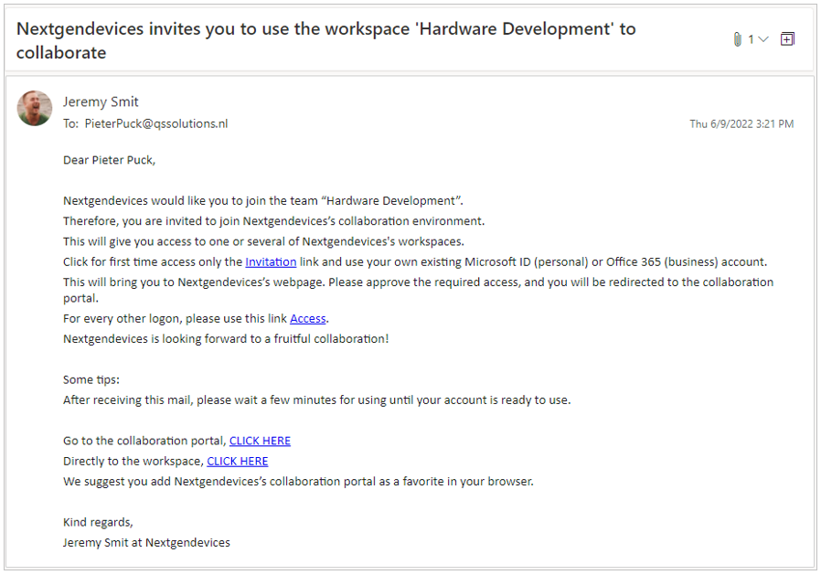Click CLICK HERE for collaboration portal
Viewport: 821px width, 575px height.
tap(260, 441)
